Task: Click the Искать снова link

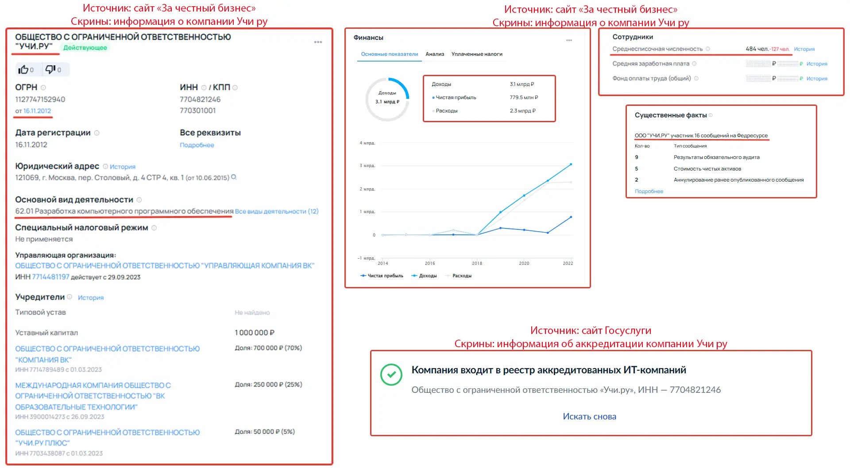Action: (589, 416)
